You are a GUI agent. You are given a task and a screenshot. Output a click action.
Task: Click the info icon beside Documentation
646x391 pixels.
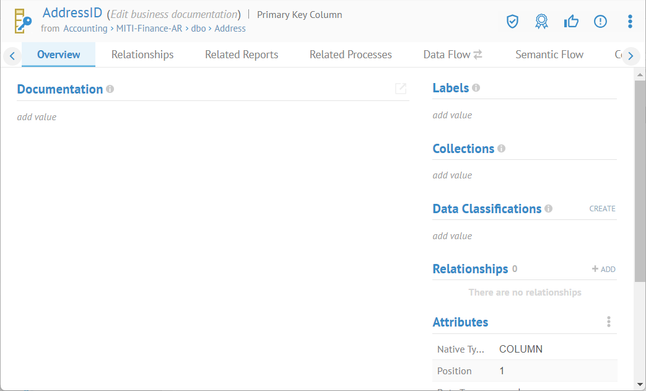click(x=110, y=89)
